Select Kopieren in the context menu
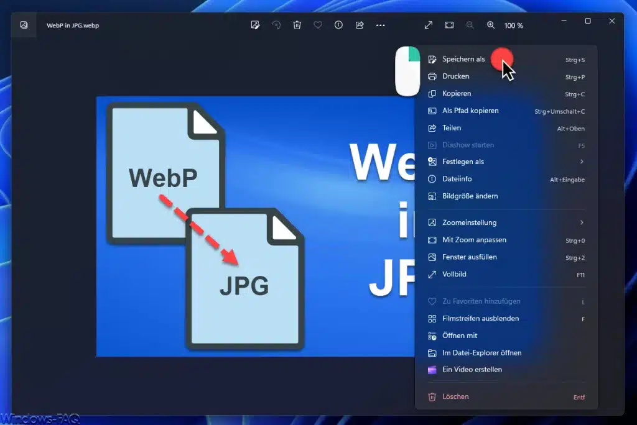The width and height of the screenshot is (637, 425). (506, 93)
